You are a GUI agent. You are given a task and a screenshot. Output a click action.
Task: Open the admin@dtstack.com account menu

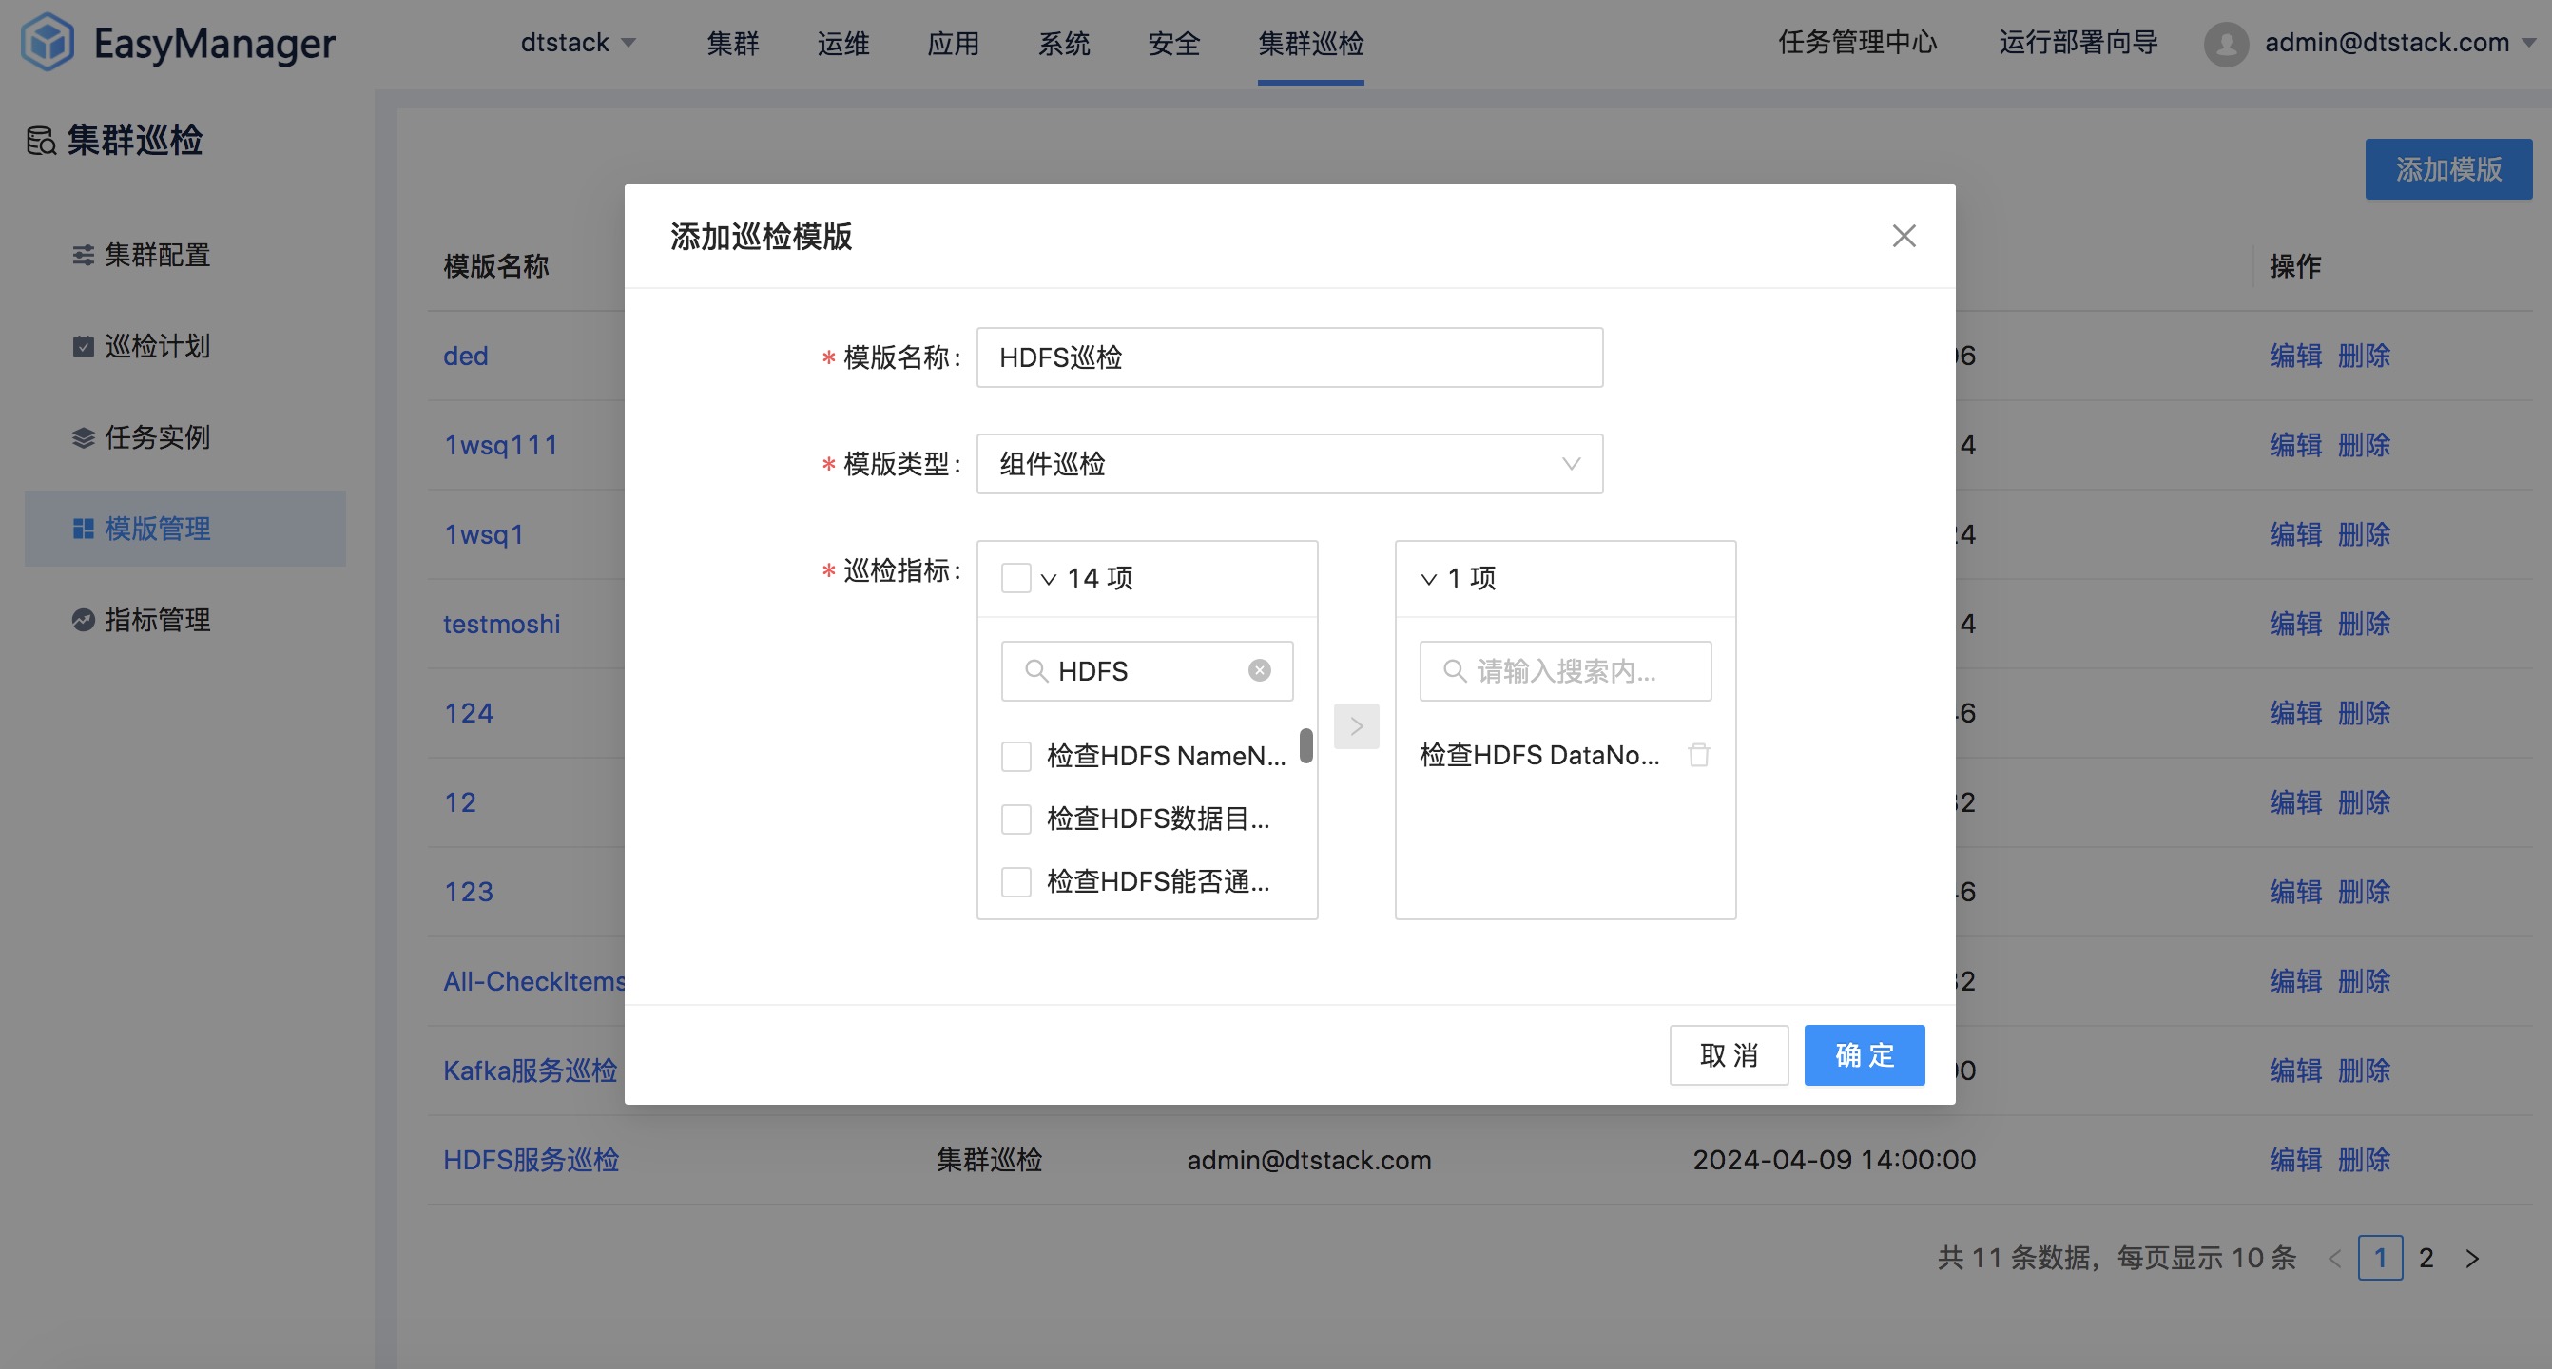click(2400, 43)
